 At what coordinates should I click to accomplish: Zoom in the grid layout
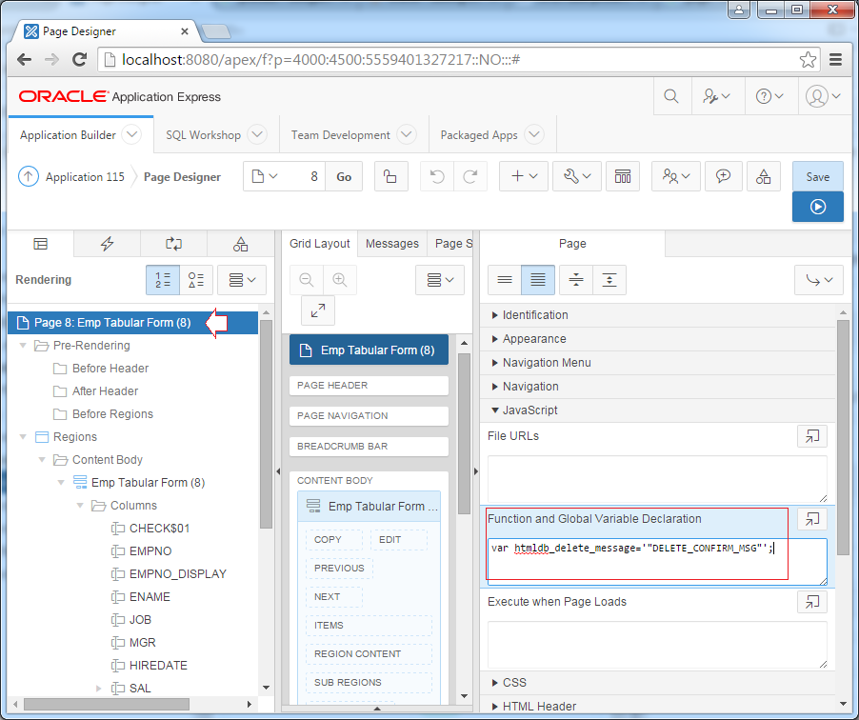pyautogui.click(x=340, y=280)
